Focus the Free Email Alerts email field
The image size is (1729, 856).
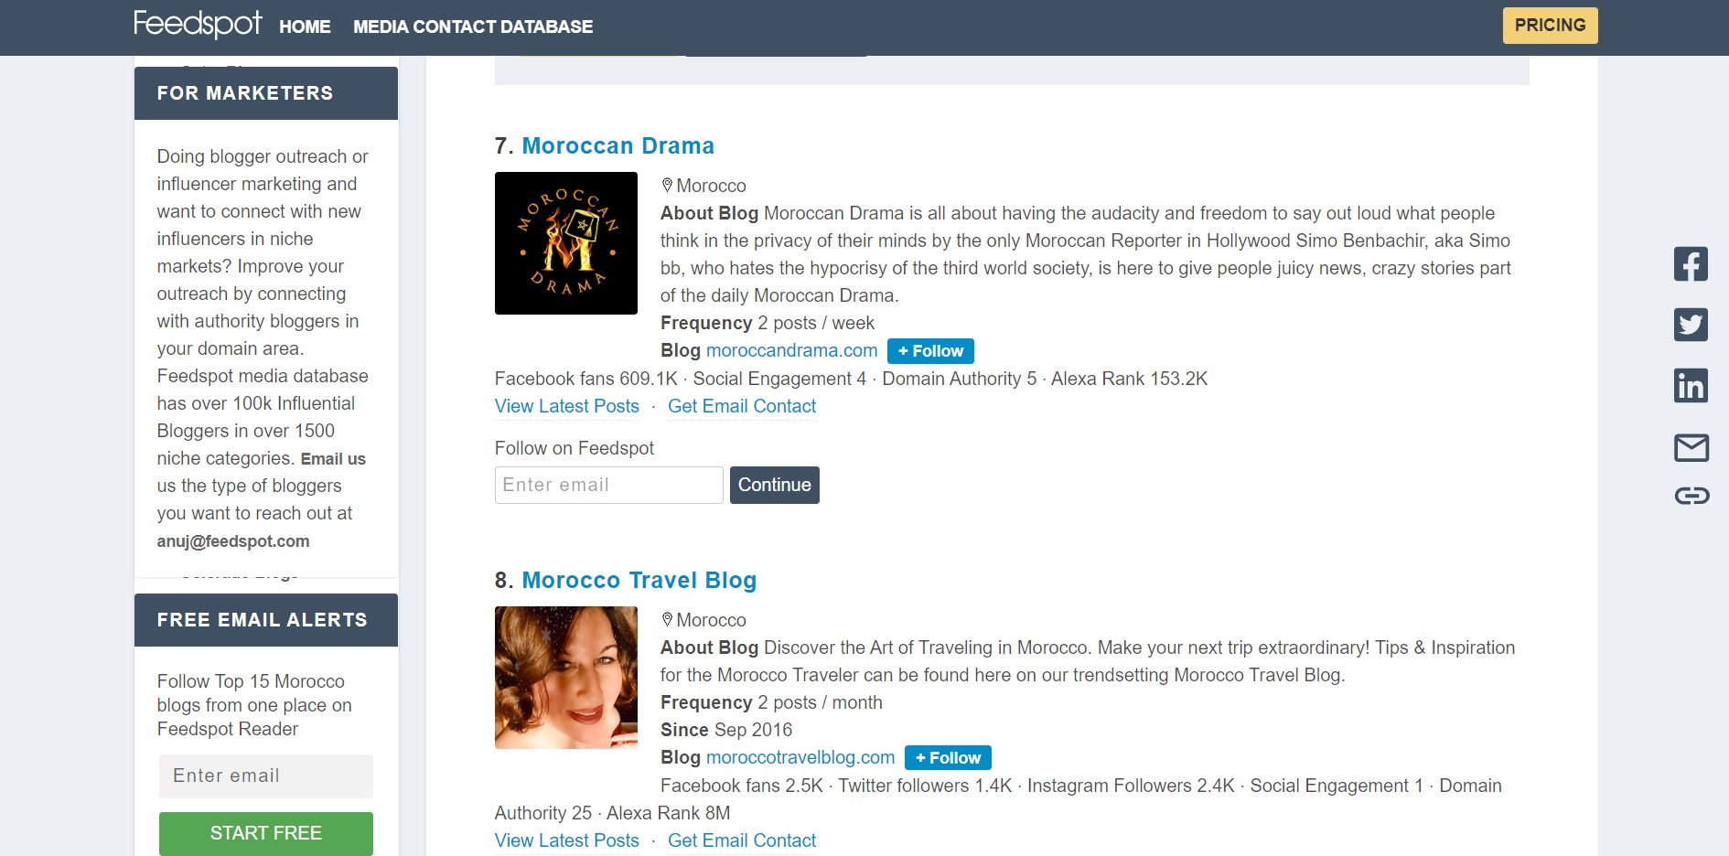point(265,776)
